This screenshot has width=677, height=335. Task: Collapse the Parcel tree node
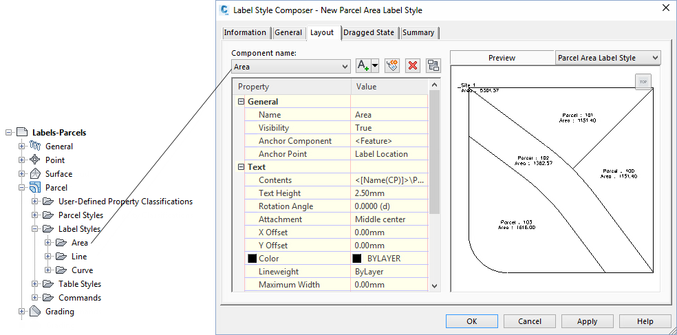tap(21, 188)
